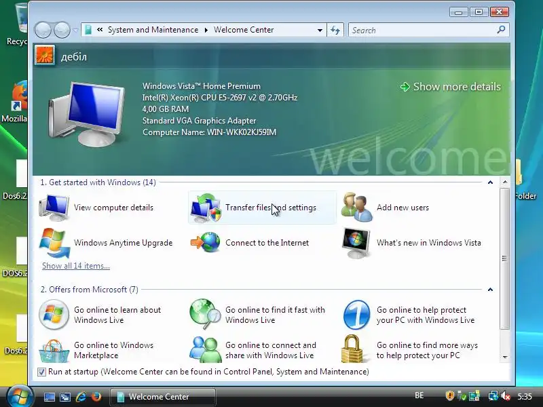Viewport: 543px width, 407px height.
Task: Open the Windows Start orb
Action: pyautogui.click(x=20, y=396)
